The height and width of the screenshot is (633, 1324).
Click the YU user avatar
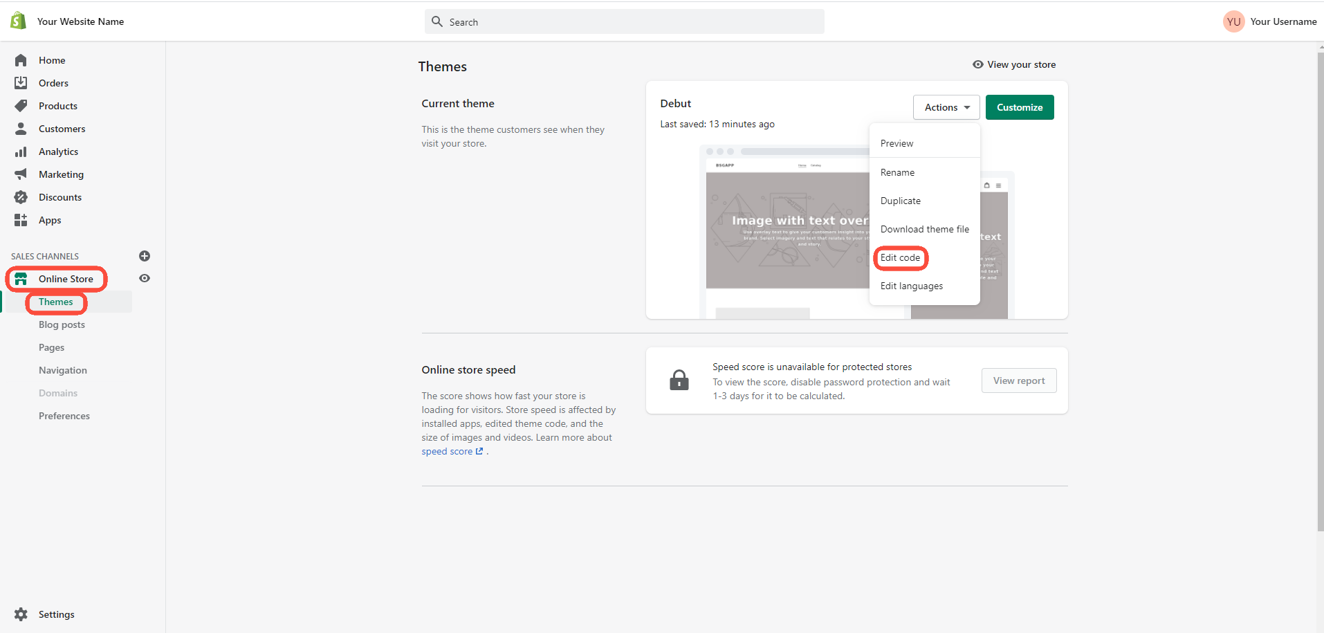[x=1233, y=21]
